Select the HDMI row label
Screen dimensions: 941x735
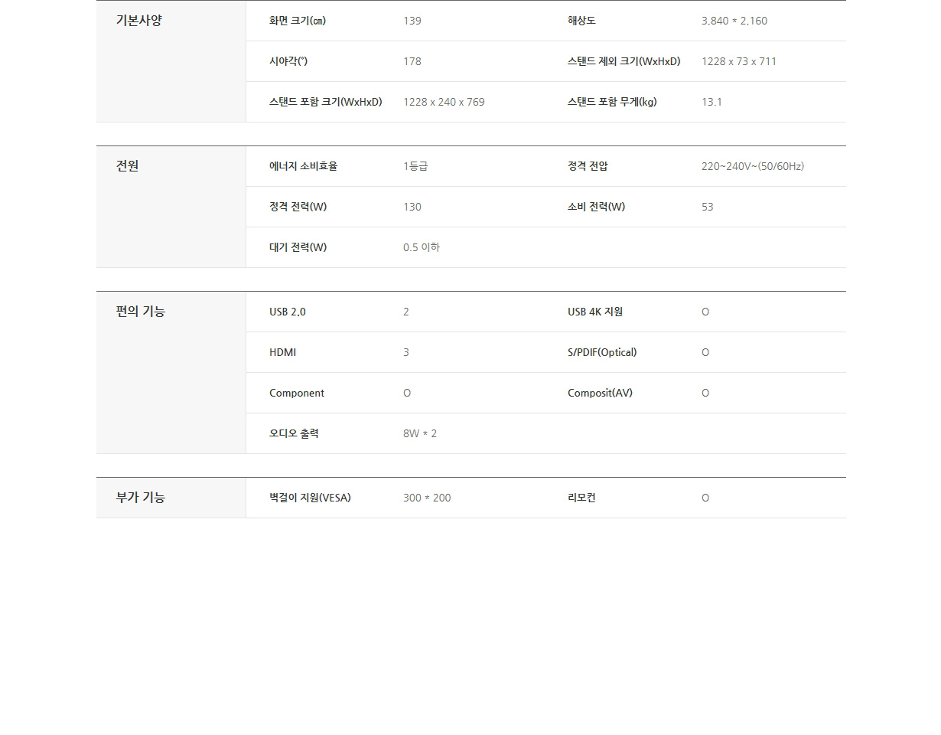(282, 352)
